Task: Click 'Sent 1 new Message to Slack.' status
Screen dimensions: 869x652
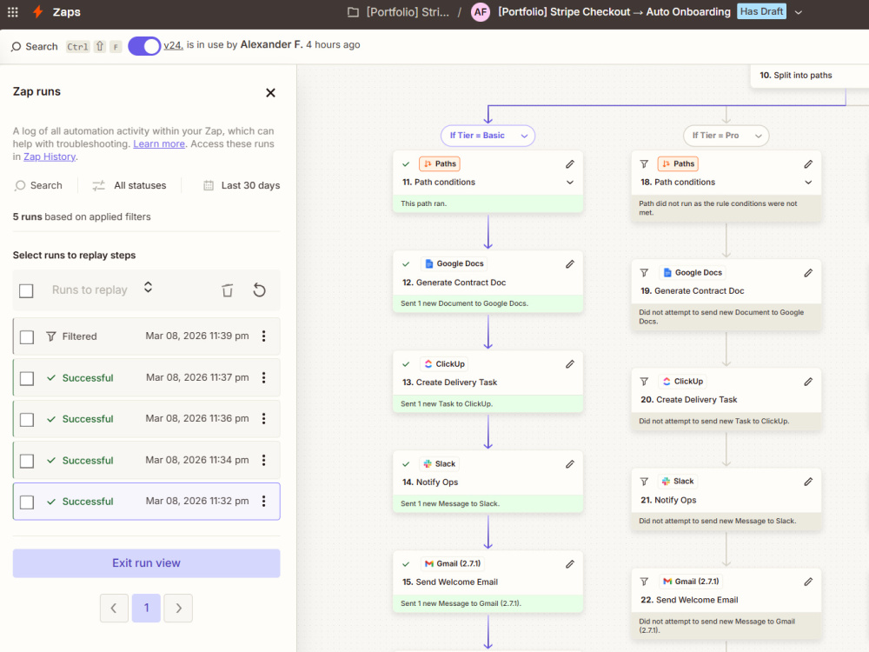Action: [x=450, y=504]
